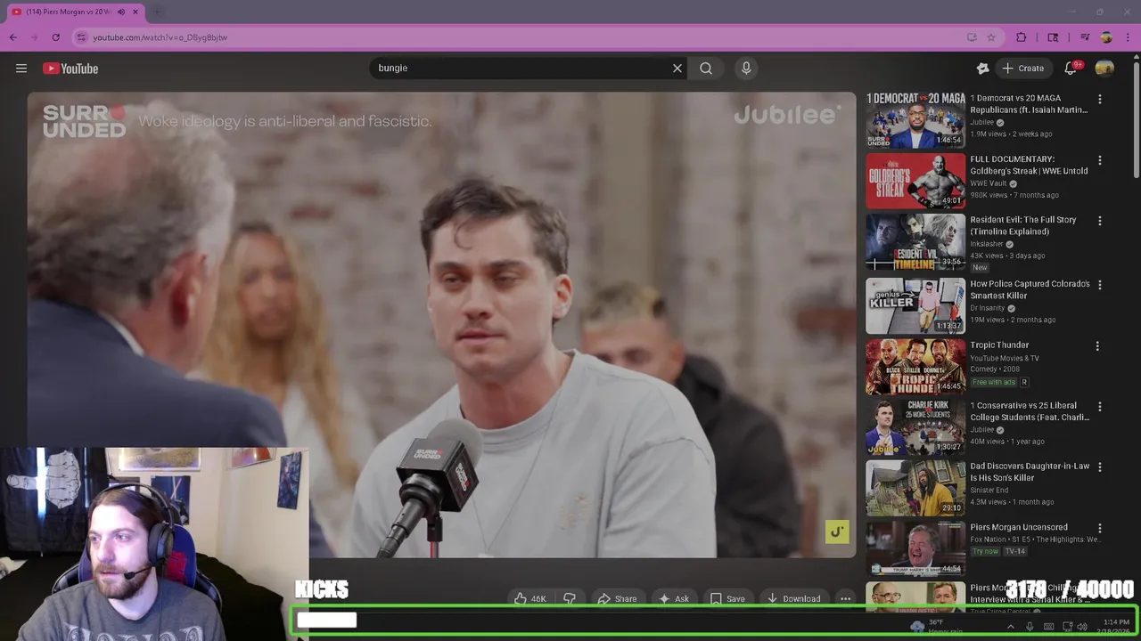Open notifications bell with 9+ badge

click(x=1071, y=69)
